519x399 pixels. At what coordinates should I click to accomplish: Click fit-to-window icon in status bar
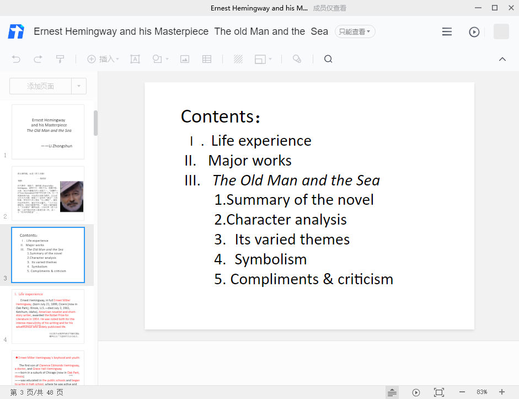point(439,392)
